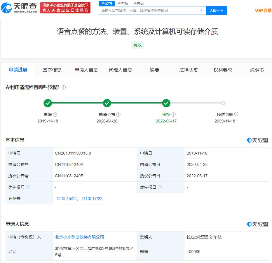Click the help icon next to 预估到期

[236, 114]
